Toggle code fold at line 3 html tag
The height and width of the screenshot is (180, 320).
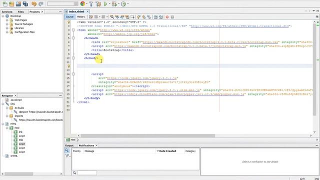pyautogui.click(x=73, y=30)
